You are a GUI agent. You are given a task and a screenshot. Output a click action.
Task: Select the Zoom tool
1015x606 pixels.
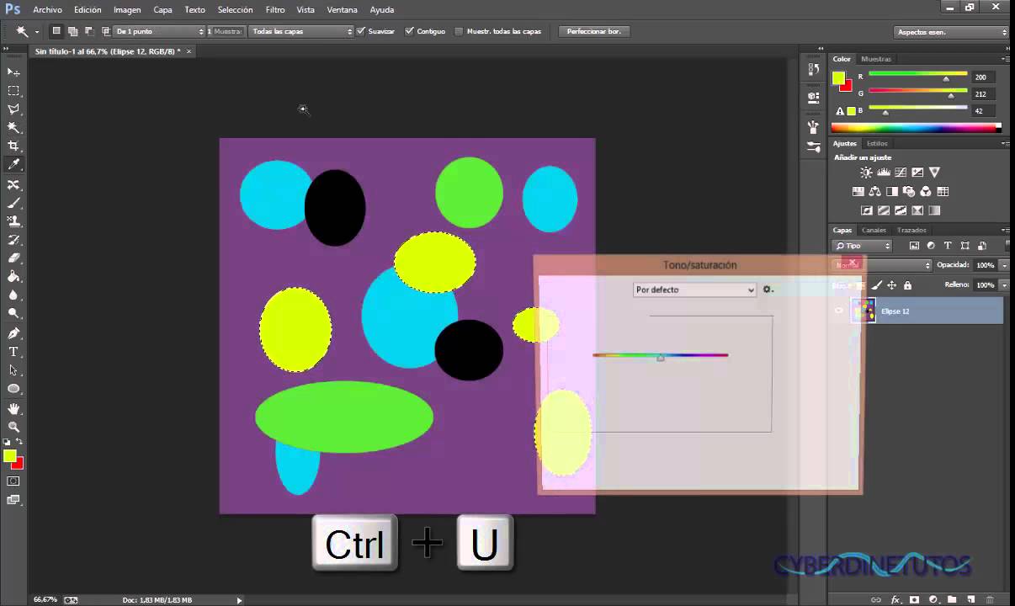[x=13, y=427]
